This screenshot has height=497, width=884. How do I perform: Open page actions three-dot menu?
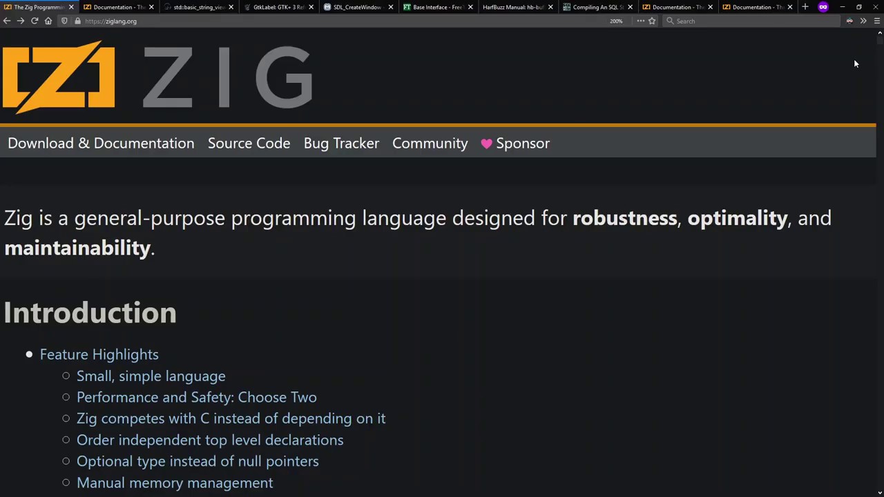[x=640, y=21]
